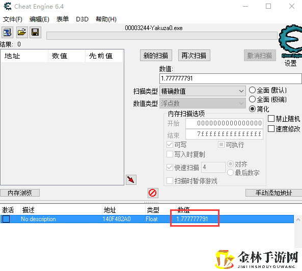This screenshot has height=271, width=302.
Task: Click the Float type cell
Action: coord(152,219)
